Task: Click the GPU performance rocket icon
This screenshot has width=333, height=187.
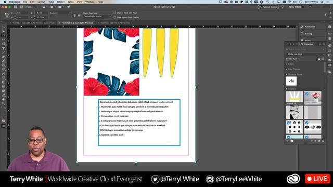Action: (69, 7)
